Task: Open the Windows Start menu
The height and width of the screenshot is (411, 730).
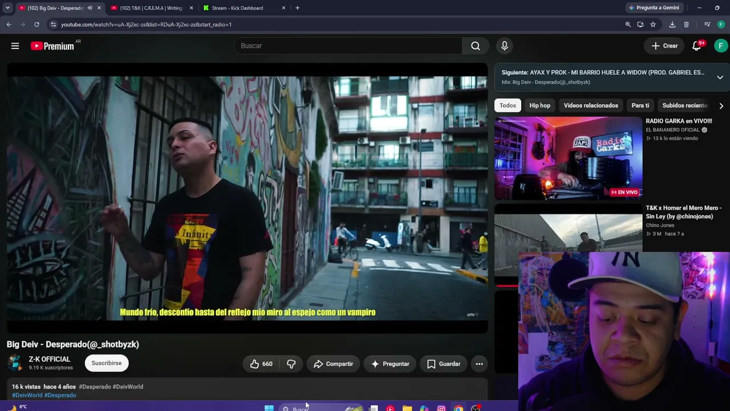Action: pyautogui.click(x=269, y=408)
